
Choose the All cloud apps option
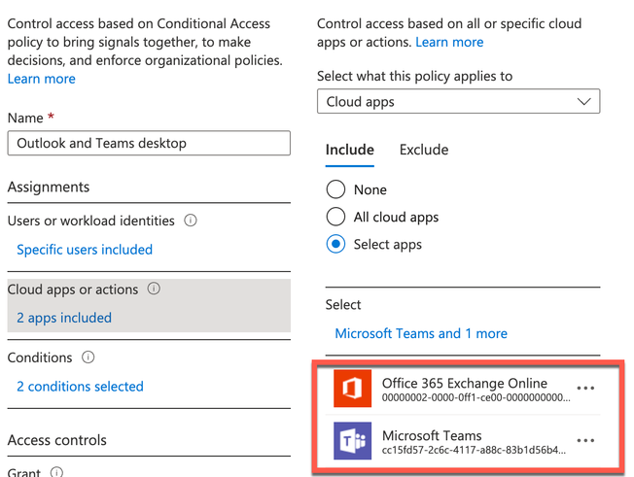(335, 217)
